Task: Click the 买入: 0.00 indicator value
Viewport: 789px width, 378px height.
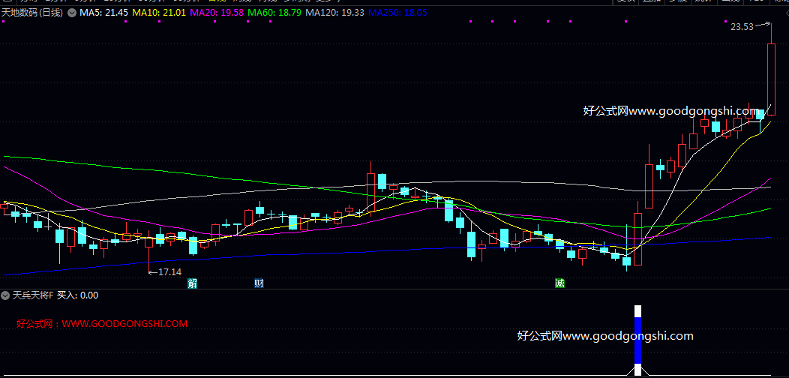Action: 77,295
